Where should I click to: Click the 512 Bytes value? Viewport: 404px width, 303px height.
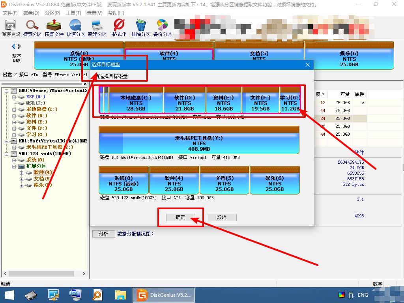pyautogui.click(x=353, y=185)
